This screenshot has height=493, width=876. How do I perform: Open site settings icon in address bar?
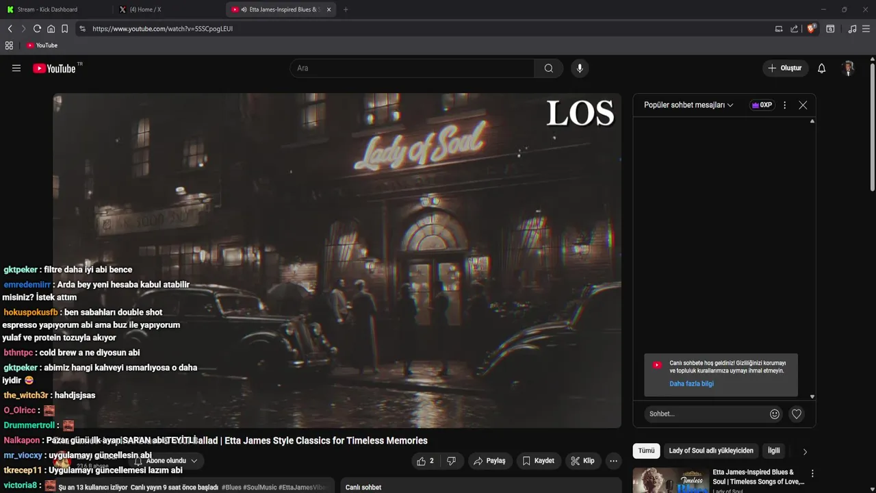pyautogui.click(x=83, y=29)
